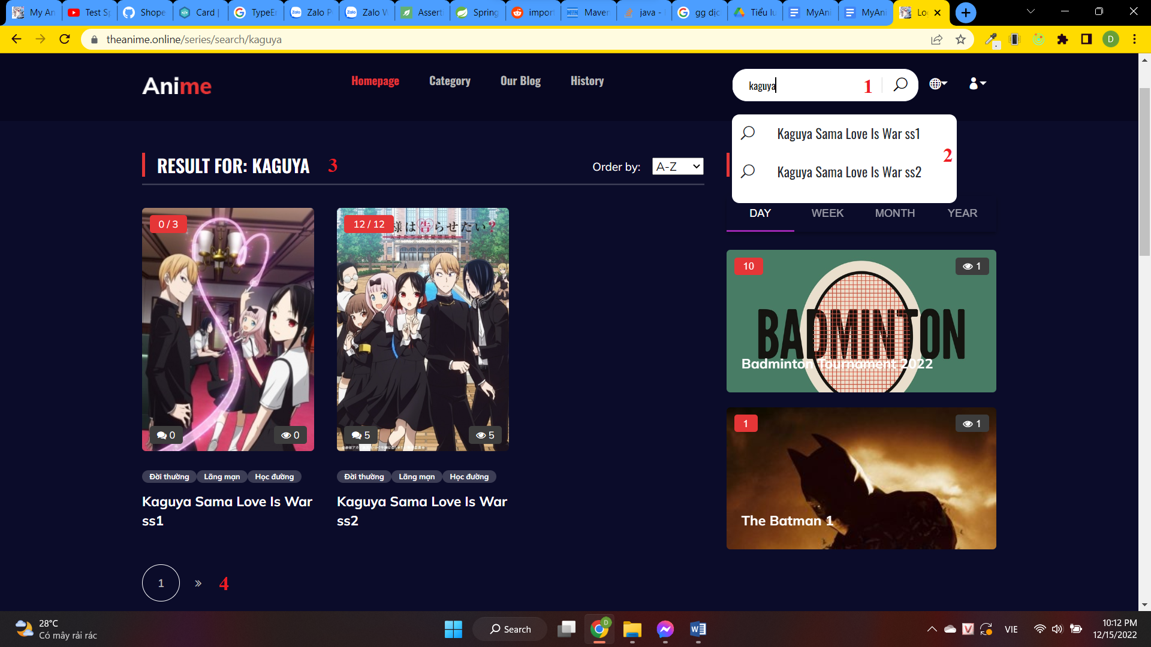Click the address bar URL
The width and height of the screenshot is (1151, 647).
click(x=194, y=40)
